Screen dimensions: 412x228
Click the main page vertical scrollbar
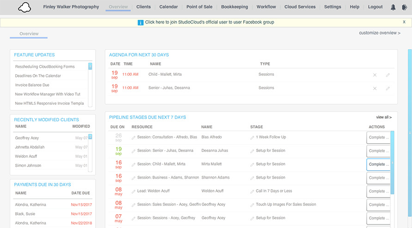[x=410, y=132]
